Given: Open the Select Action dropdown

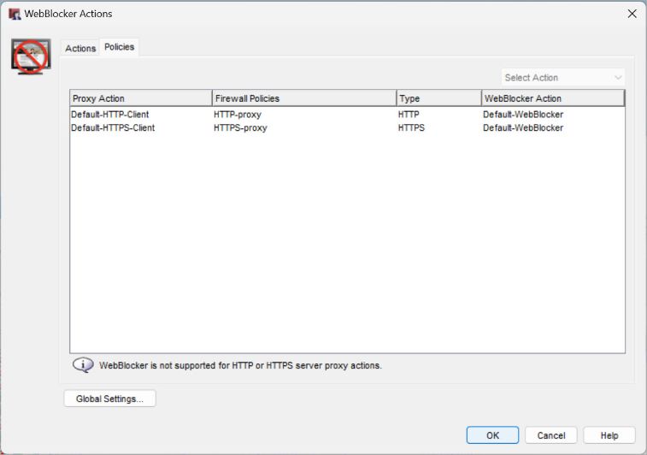Looking at the screenshot, I should tap(563, 78).
